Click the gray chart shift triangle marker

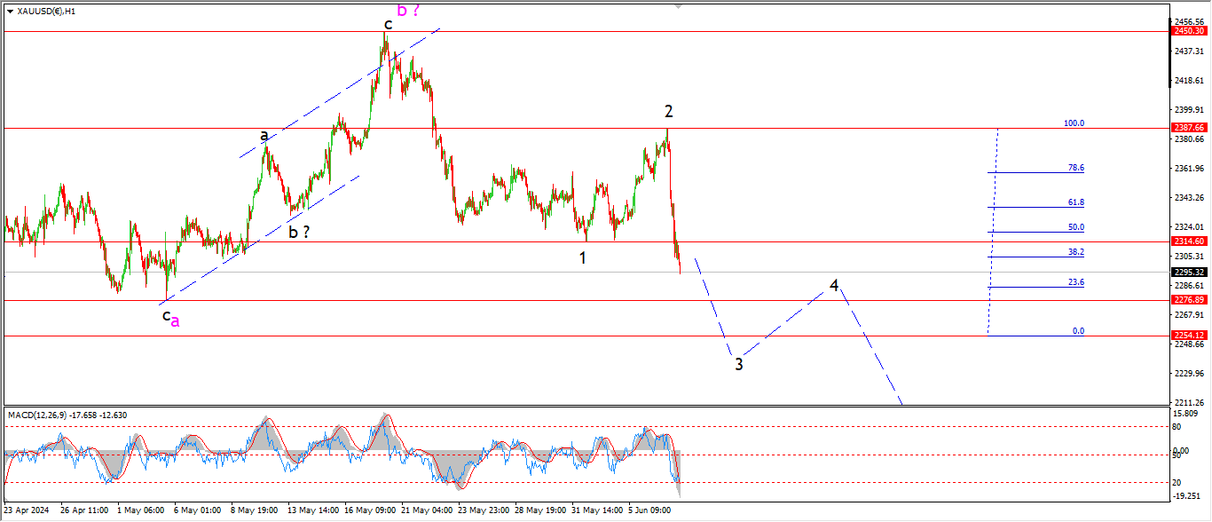pos(680,5)
